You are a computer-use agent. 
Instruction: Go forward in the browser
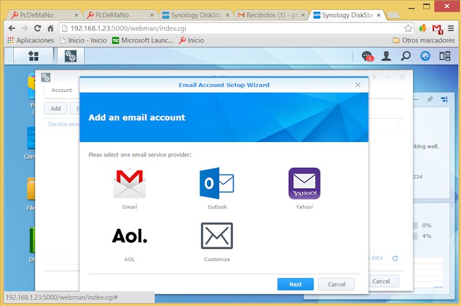[x=25, y=28]
